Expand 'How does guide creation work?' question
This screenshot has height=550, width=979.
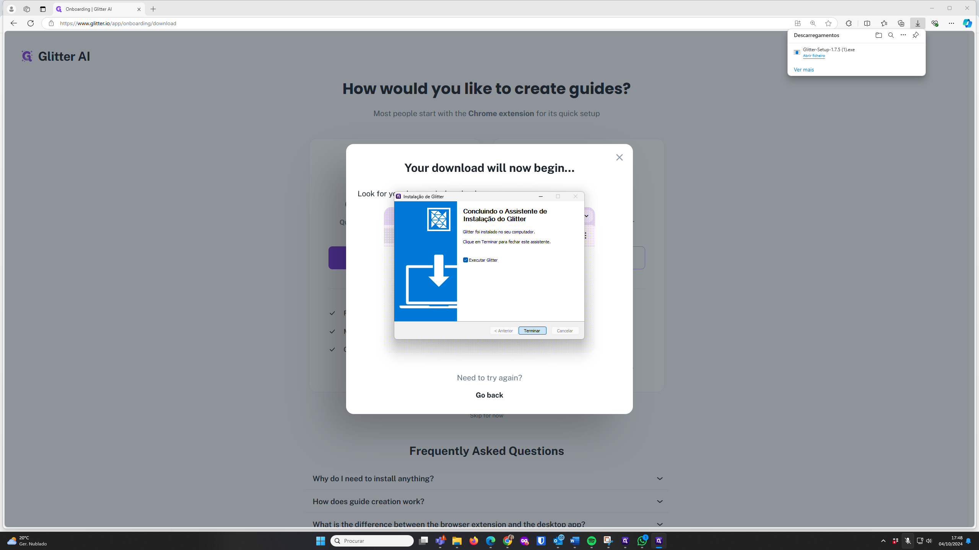click(x=488, y=501)
